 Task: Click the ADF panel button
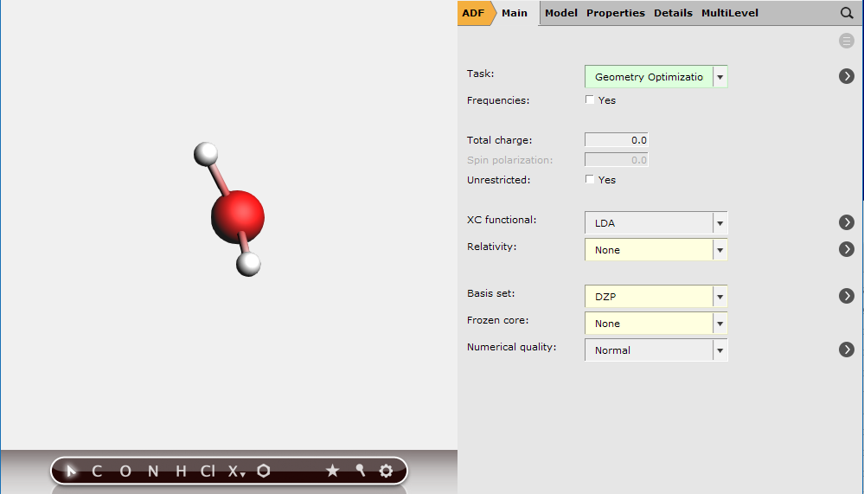tap(473, 13)
